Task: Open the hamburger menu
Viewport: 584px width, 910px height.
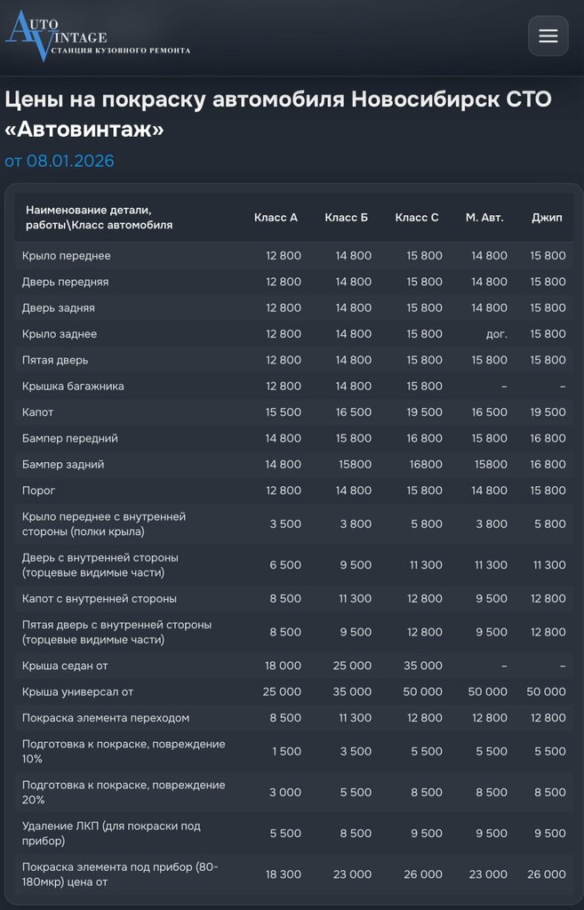Action: click(548, 36)
